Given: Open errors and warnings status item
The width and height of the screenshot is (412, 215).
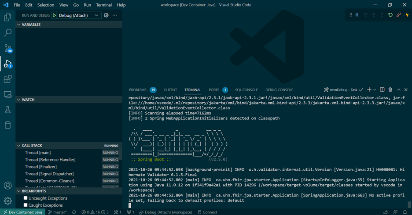Looking at the screenshot, I should [95, 212].
